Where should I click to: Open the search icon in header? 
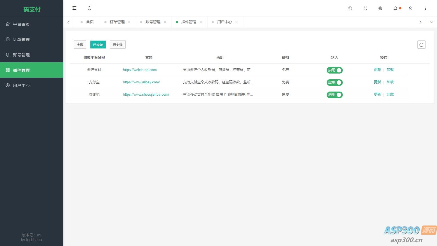(x=350, y=8)
